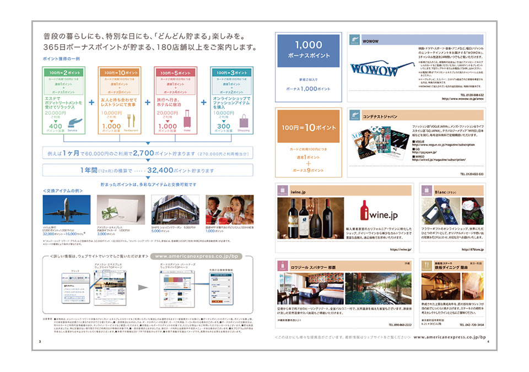The width and height of the screenshot is (529, 372).
Task: Click the Hotel suitcase icon in red card
Action: pos(187,119)
